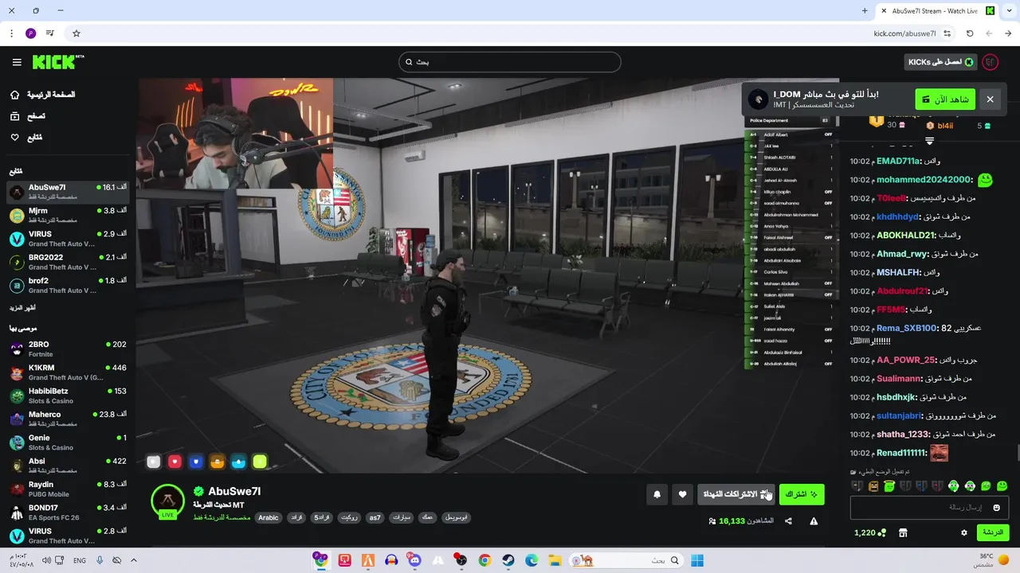
Task: Click username sultanjabri in chat
Action: pyautogui.click(x=899, y=415)
